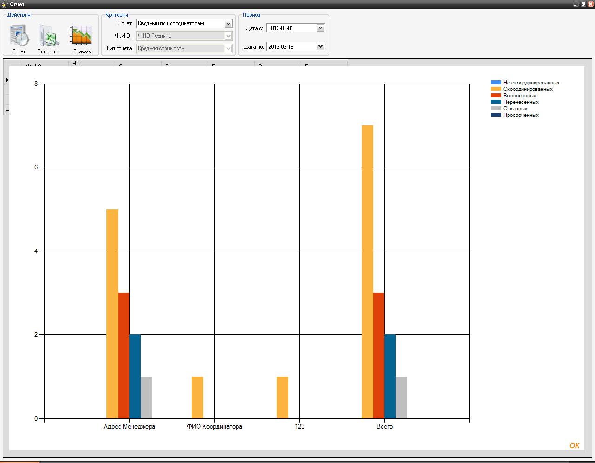Export data using the Экспорт Excel icon

click(47, 39)
